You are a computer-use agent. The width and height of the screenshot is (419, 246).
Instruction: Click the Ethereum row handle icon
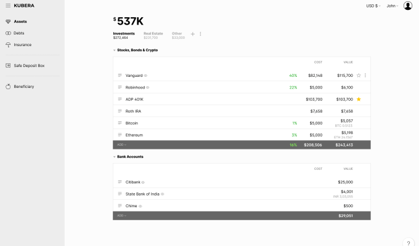tap(120, 135)
